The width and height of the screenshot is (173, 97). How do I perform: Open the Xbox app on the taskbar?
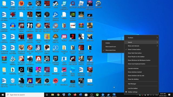pos(97,95)
